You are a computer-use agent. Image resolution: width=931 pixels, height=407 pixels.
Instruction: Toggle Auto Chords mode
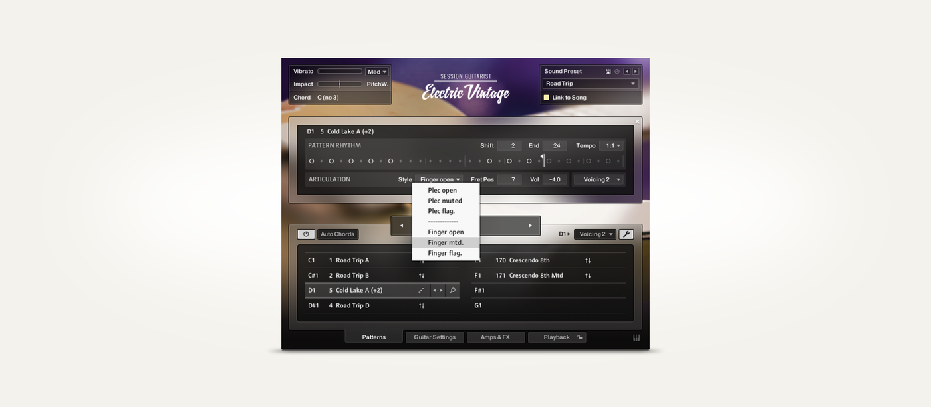coord(338,234)
